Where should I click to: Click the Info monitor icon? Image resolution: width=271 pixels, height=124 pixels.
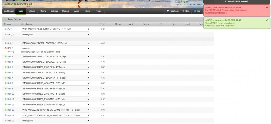195,11
